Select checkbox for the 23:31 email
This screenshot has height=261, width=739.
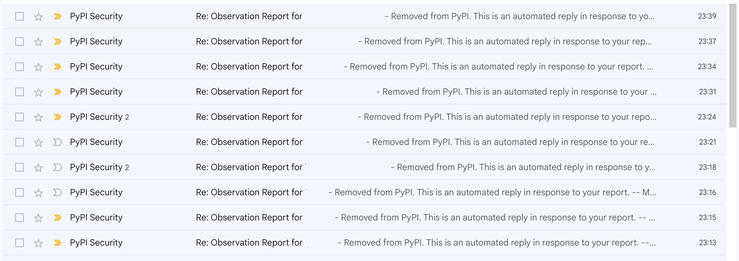tap(20, 92)
